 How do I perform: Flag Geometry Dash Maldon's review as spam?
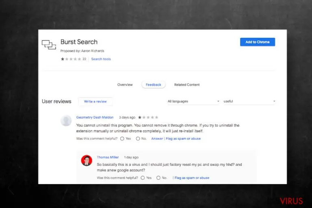[x=183, y=139]
